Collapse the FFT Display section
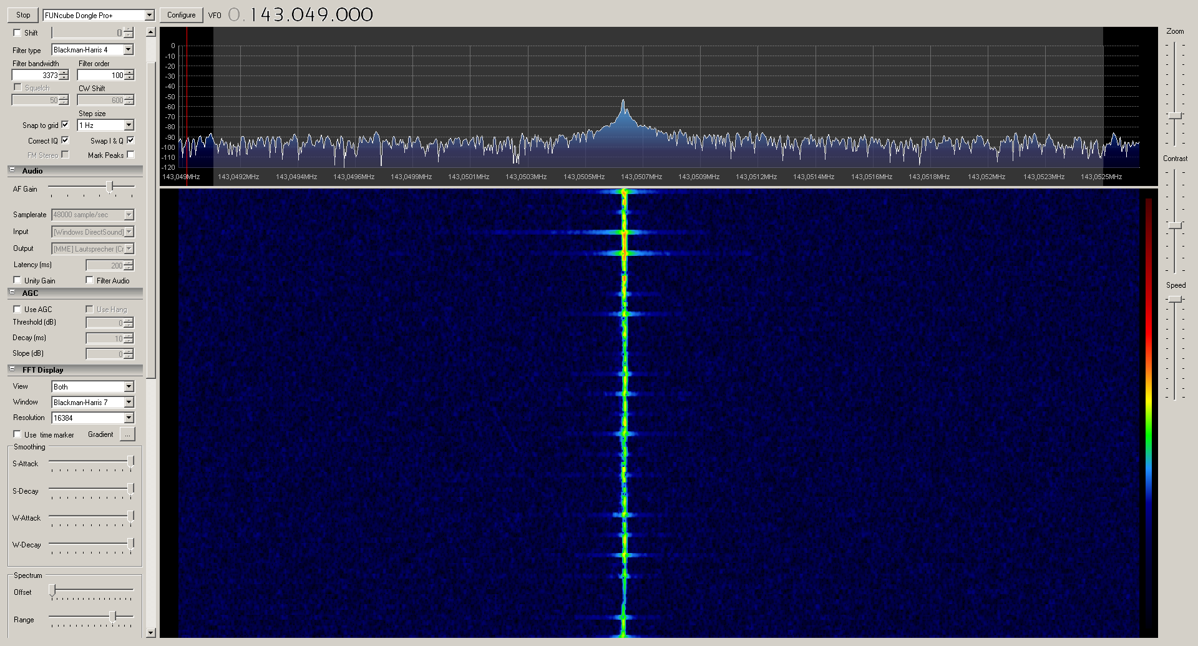Viewport: 1198px width, 646px height. [x=12, y=369]
